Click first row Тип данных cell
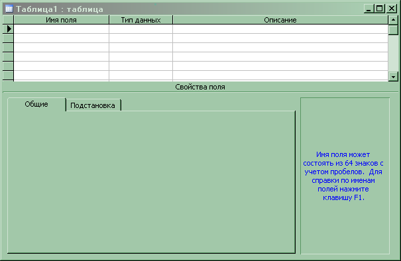 141,29
